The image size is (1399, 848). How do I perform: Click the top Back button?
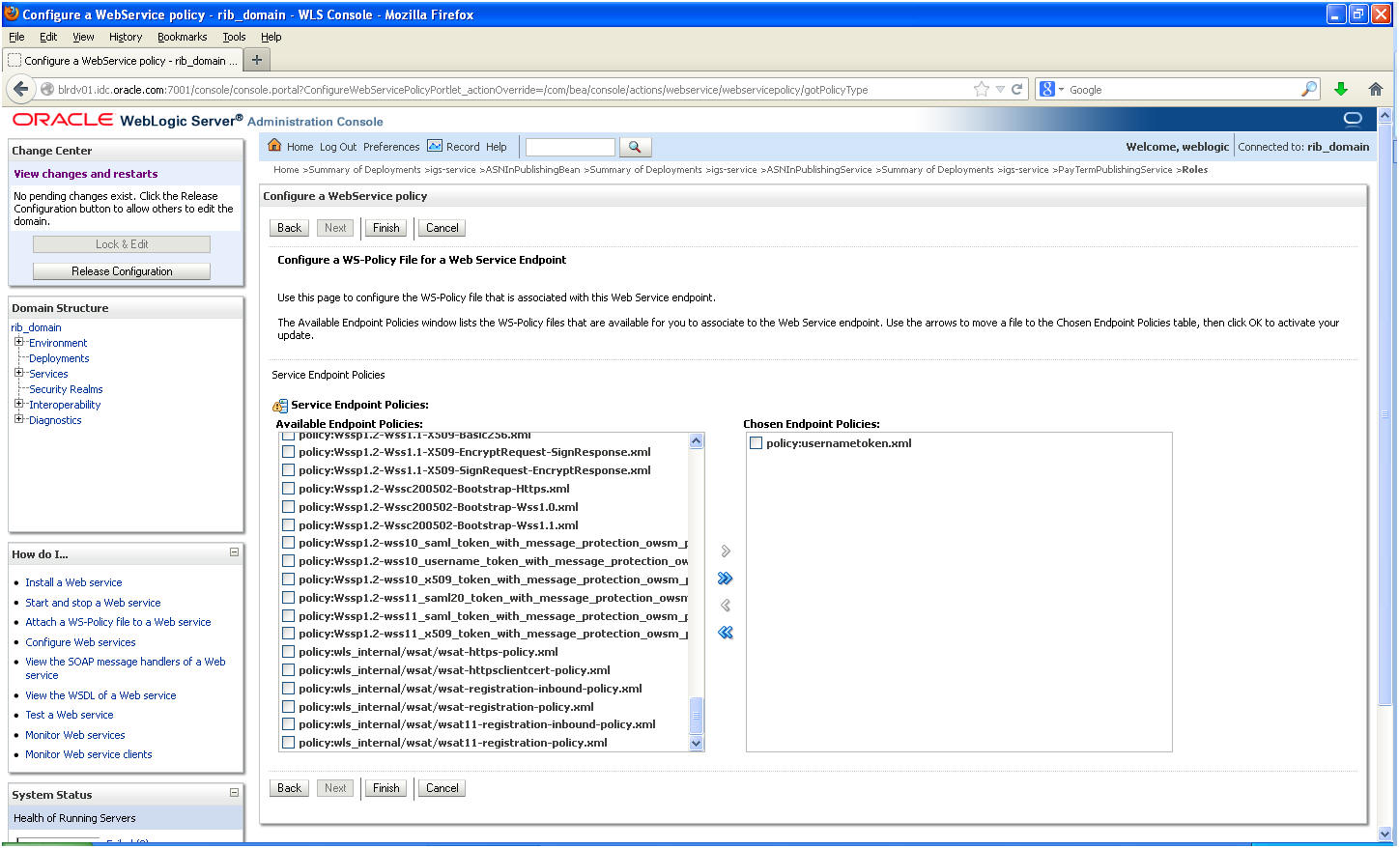point(290,228)
